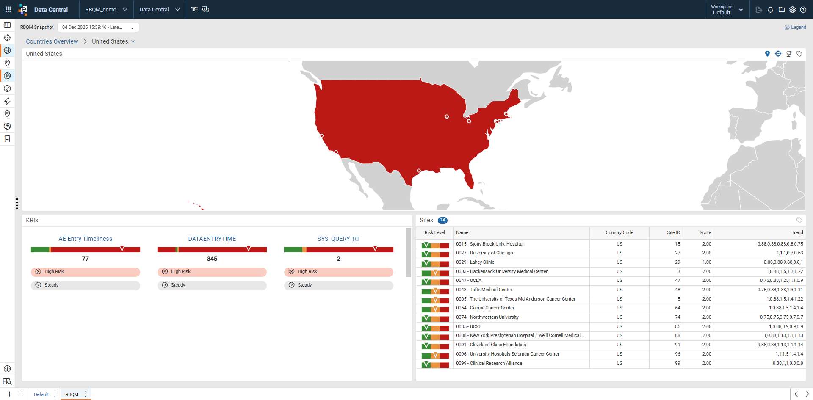Viewport: 813px width, 400px height.
Task: Add a new sheet with plus icon
Action: pyautogui.click(x=9, y=394)
